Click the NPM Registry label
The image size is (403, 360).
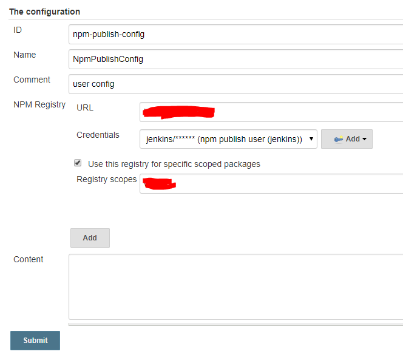39,104
